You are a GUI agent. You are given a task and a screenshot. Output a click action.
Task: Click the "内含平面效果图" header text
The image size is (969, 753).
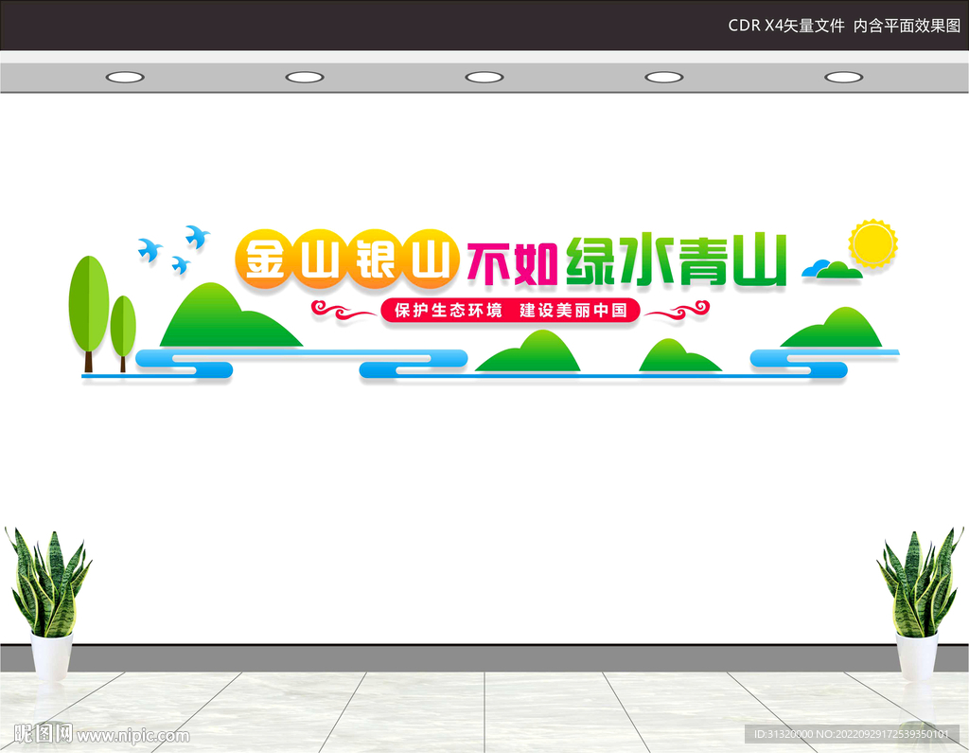click(907, 26)
